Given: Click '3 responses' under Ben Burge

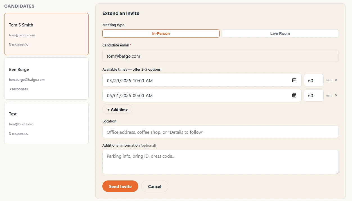Looking at the screenshot, I should (18, 89).
